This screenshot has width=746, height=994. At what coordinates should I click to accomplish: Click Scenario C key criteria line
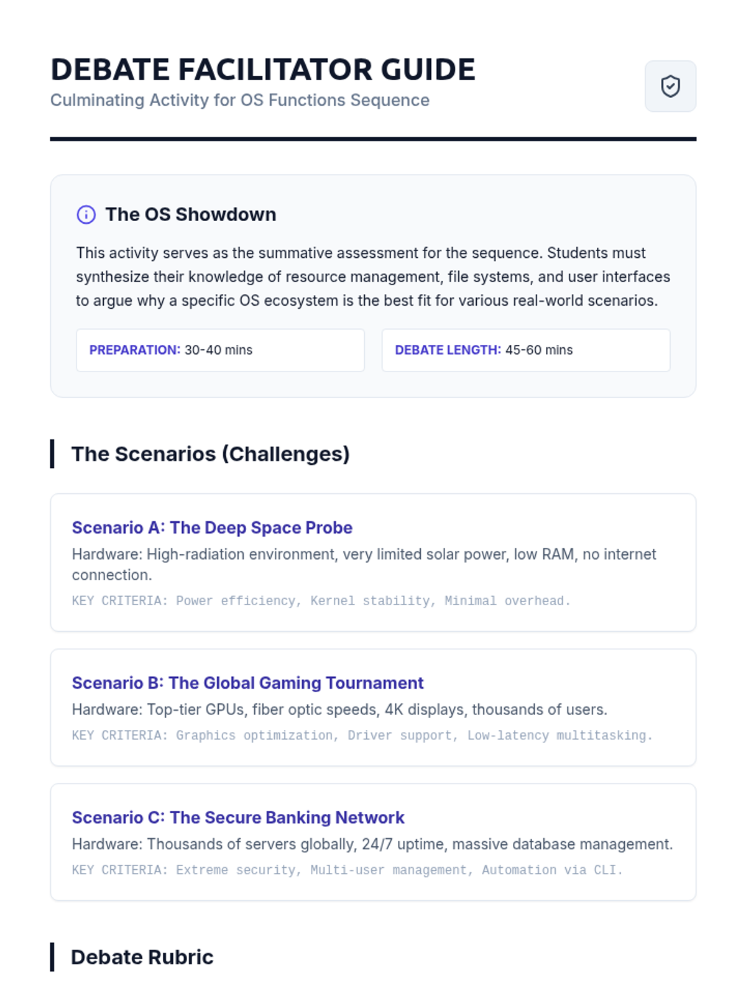[348, 870]
